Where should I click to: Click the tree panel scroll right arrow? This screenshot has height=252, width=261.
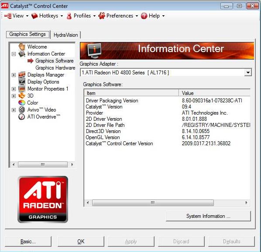tap(72, 164)
